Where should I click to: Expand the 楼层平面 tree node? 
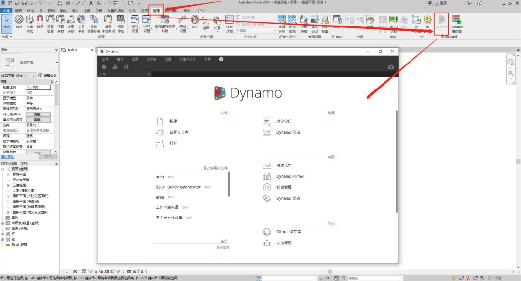(x=8, y=175)
